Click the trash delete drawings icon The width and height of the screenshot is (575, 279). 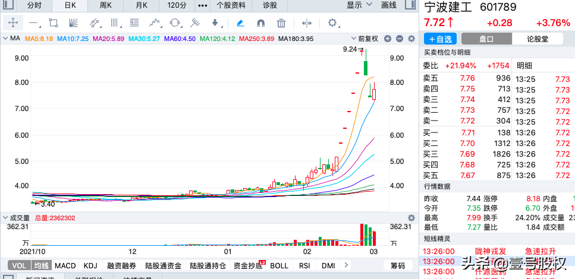click(281, 23)
